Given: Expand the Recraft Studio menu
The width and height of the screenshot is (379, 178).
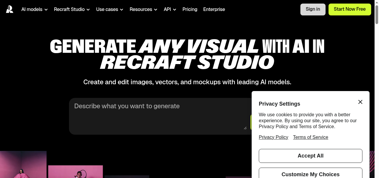Looking at the screenshot, I should click(71, 9).
